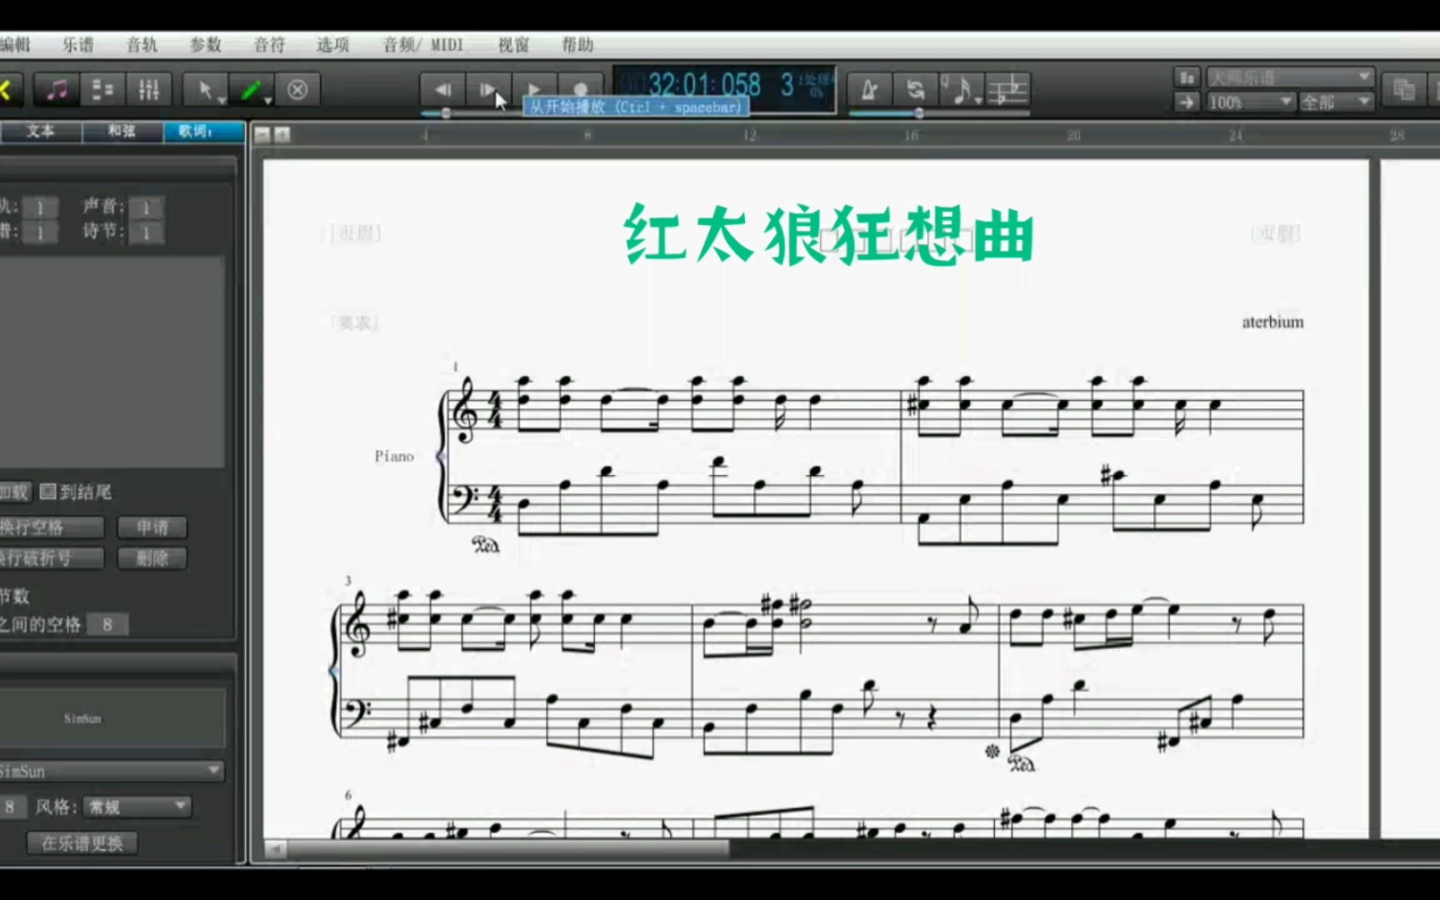Switch to the 文本 tab
This screenshot has width=1440, height=900.
(40, 131)
